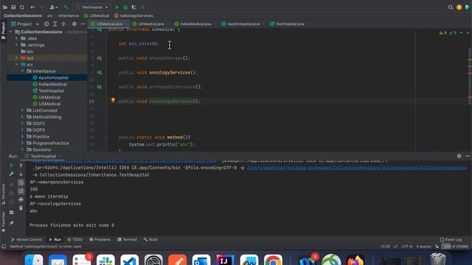Viewport: 472px width, 265px height.
Task: Click the lightbulb intention icon in gutter
Action: (113, 100)
